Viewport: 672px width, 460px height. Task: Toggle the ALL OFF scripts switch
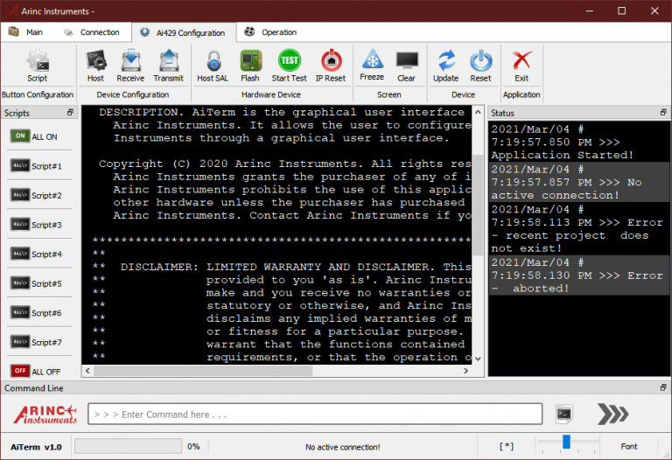pyautogui.click(x=21, y=371)
